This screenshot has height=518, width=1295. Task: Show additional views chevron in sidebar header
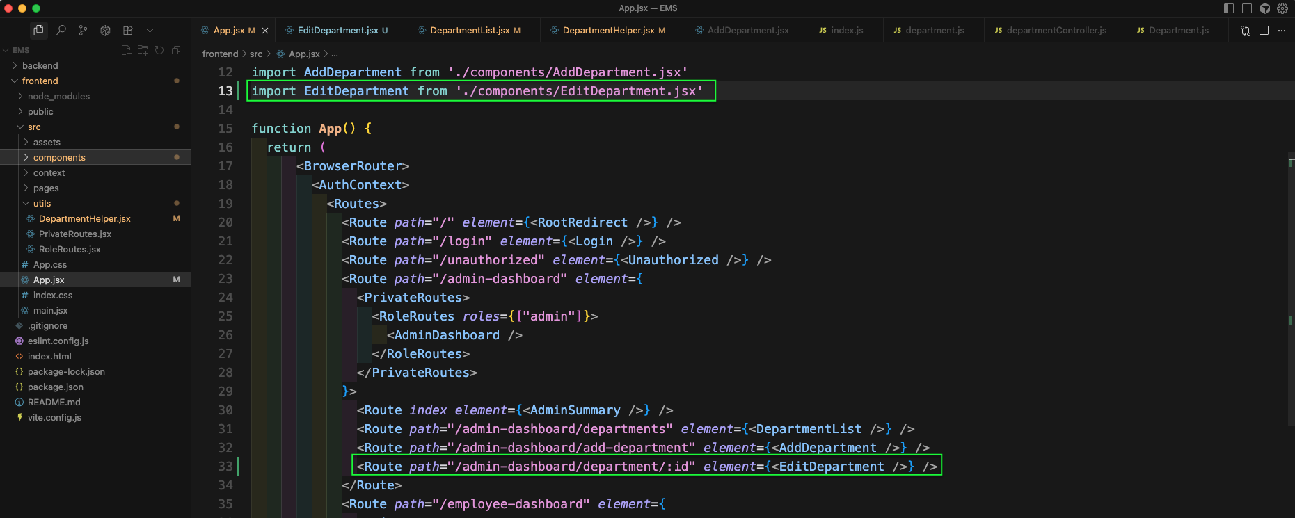click(x=150, y=31)
